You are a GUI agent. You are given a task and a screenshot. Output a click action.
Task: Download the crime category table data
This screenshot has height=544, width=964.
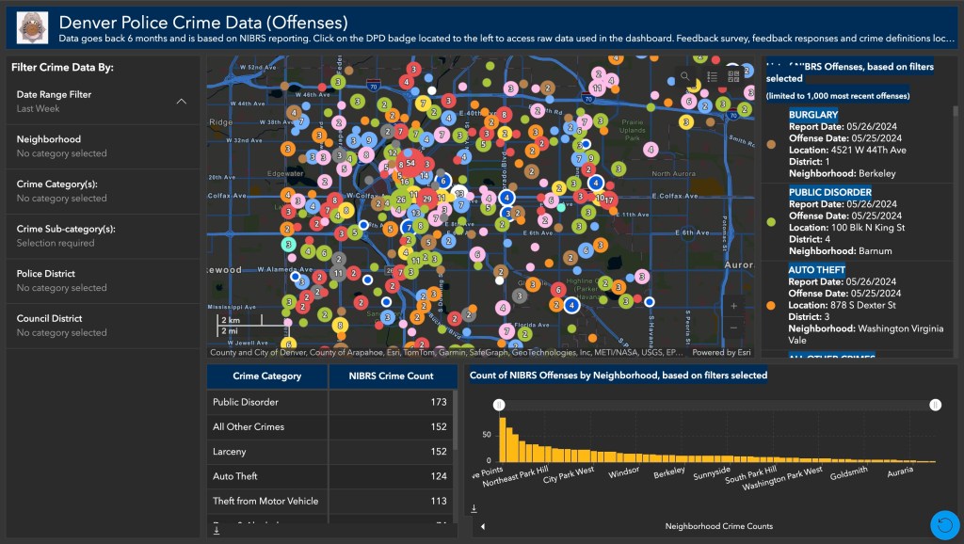click(x=217, y=530)
